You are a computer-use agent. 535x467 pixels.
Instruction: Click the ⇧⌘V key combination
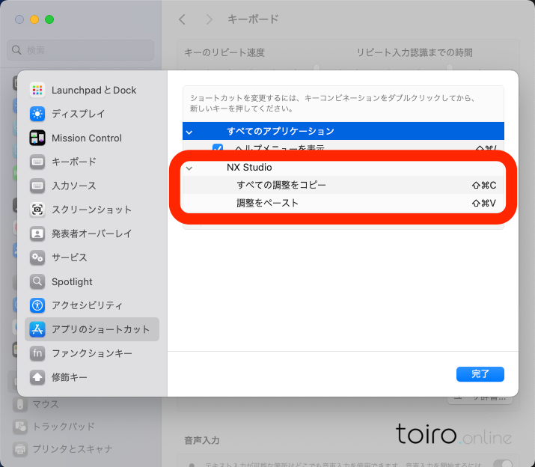coord(484,203)
